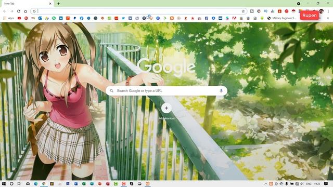Click the bar chart extension icon

click(273, 11)
